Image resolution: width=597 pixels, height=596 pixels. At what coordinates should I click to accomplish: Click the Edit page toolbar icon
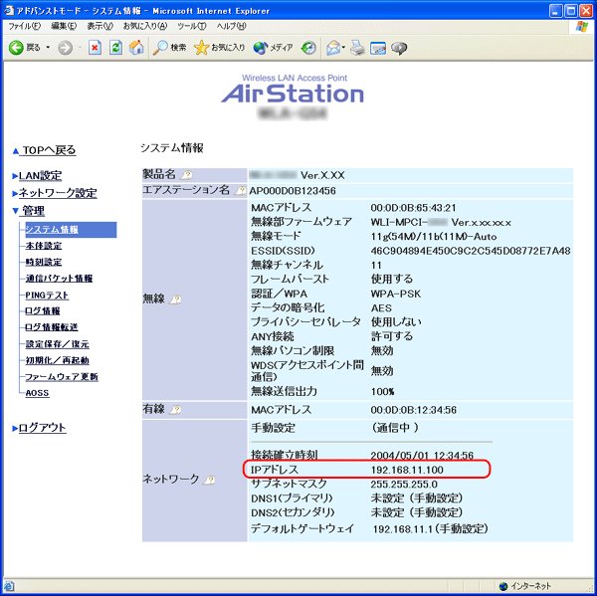tap(378, 48)
